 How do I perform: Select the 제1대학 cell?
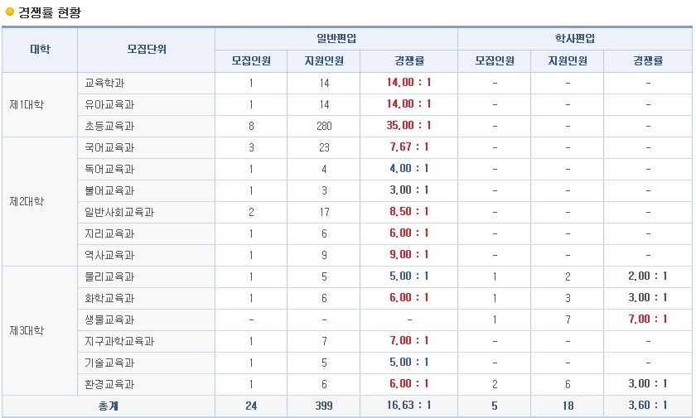(40, 104)
